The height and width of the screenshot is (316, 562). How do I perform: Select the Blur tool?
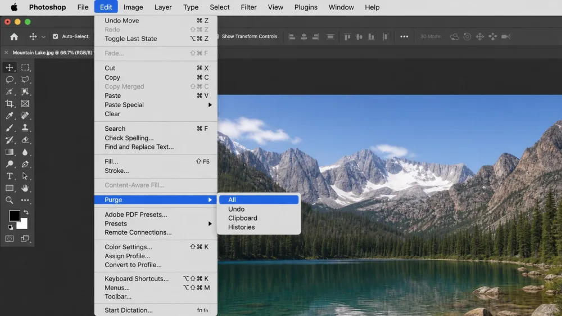click(25, 152)
